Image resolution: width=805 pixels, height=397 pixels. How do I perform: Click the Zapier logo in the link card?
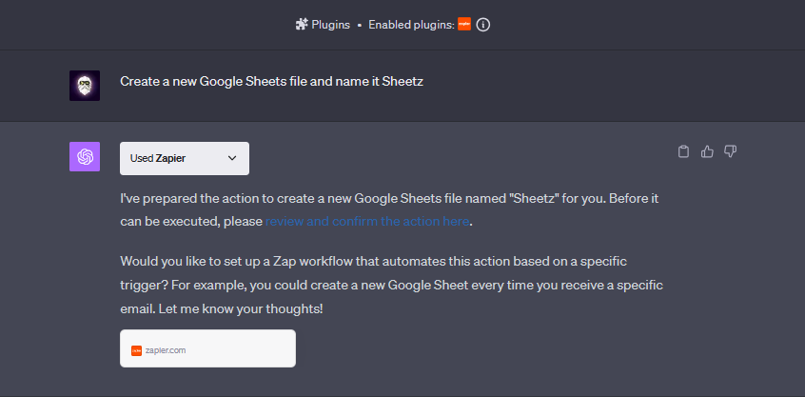(x=136, y=350)
